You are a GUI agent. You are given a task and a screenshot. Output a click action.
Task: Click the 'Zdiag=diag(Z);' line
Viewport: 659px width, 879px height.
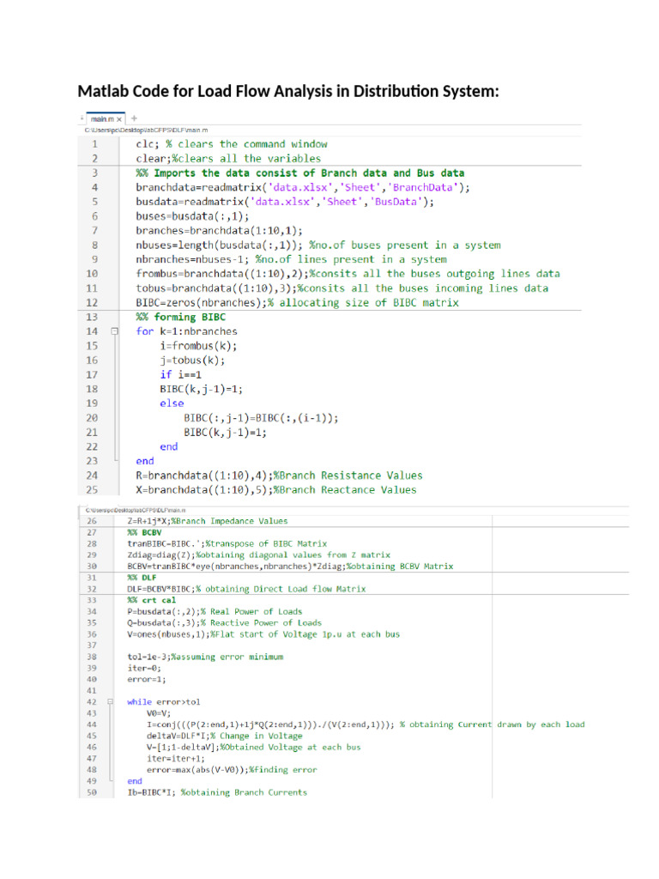259,555
